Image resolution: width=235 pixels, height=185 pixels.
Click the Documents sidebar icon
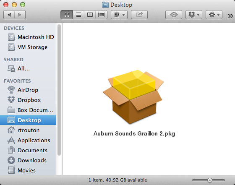pyautogui.click(x=11, y=150)
